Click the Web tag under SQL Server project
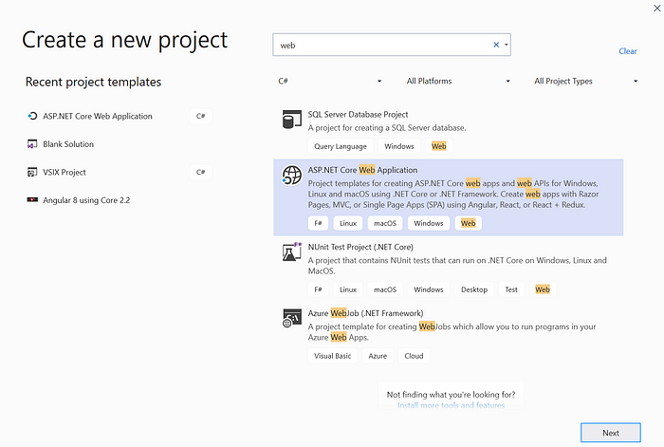Screen dimensions: 664x447 point(438,146)
